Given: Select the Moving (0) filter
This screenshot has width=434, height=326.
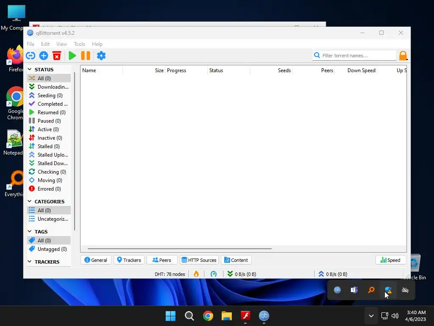Looking at the screenshot, I should click(49, 180).
